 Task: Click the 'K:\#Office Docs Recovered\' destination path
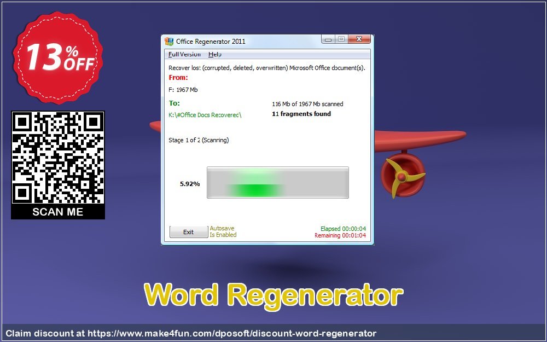click(205, 115)
